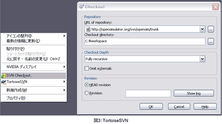Viewport: 222px width, 124px height.
Task: Click the Checkout directory: label
Action: [99, 35]
